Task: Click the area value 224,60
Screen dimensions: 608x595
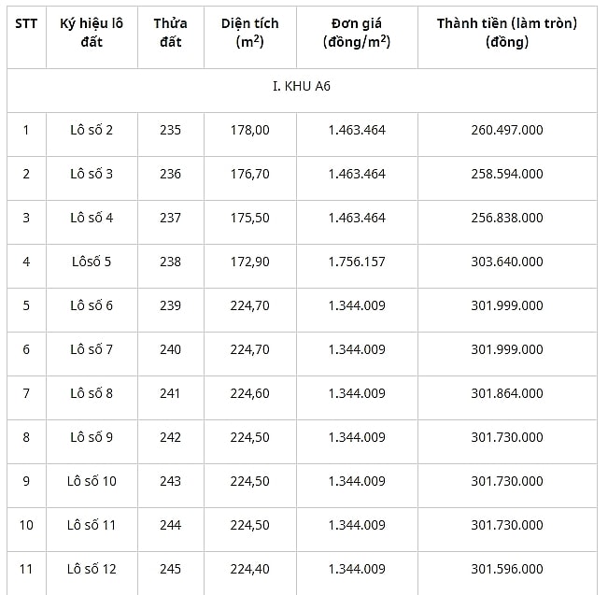Action: click(x=249, y=393)
